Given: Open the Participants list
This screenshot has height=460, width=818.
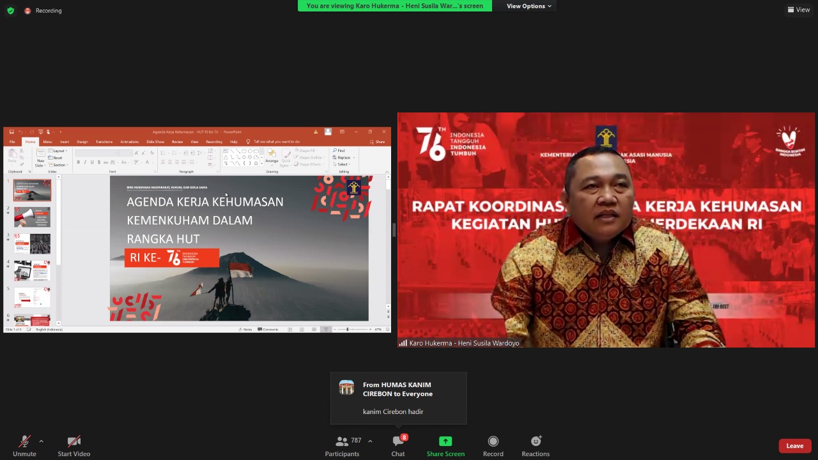Looking at the screenshot, I should (342, 445).
